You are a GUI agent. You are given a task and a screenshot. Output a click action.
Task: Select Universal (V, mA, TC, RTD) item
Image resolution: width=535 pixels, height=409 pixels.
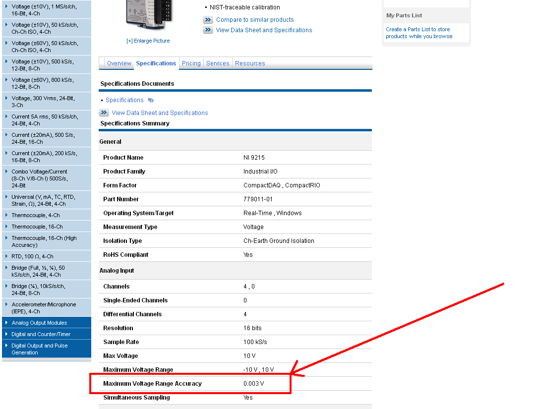pyautogui.click(x=47, y=200)
